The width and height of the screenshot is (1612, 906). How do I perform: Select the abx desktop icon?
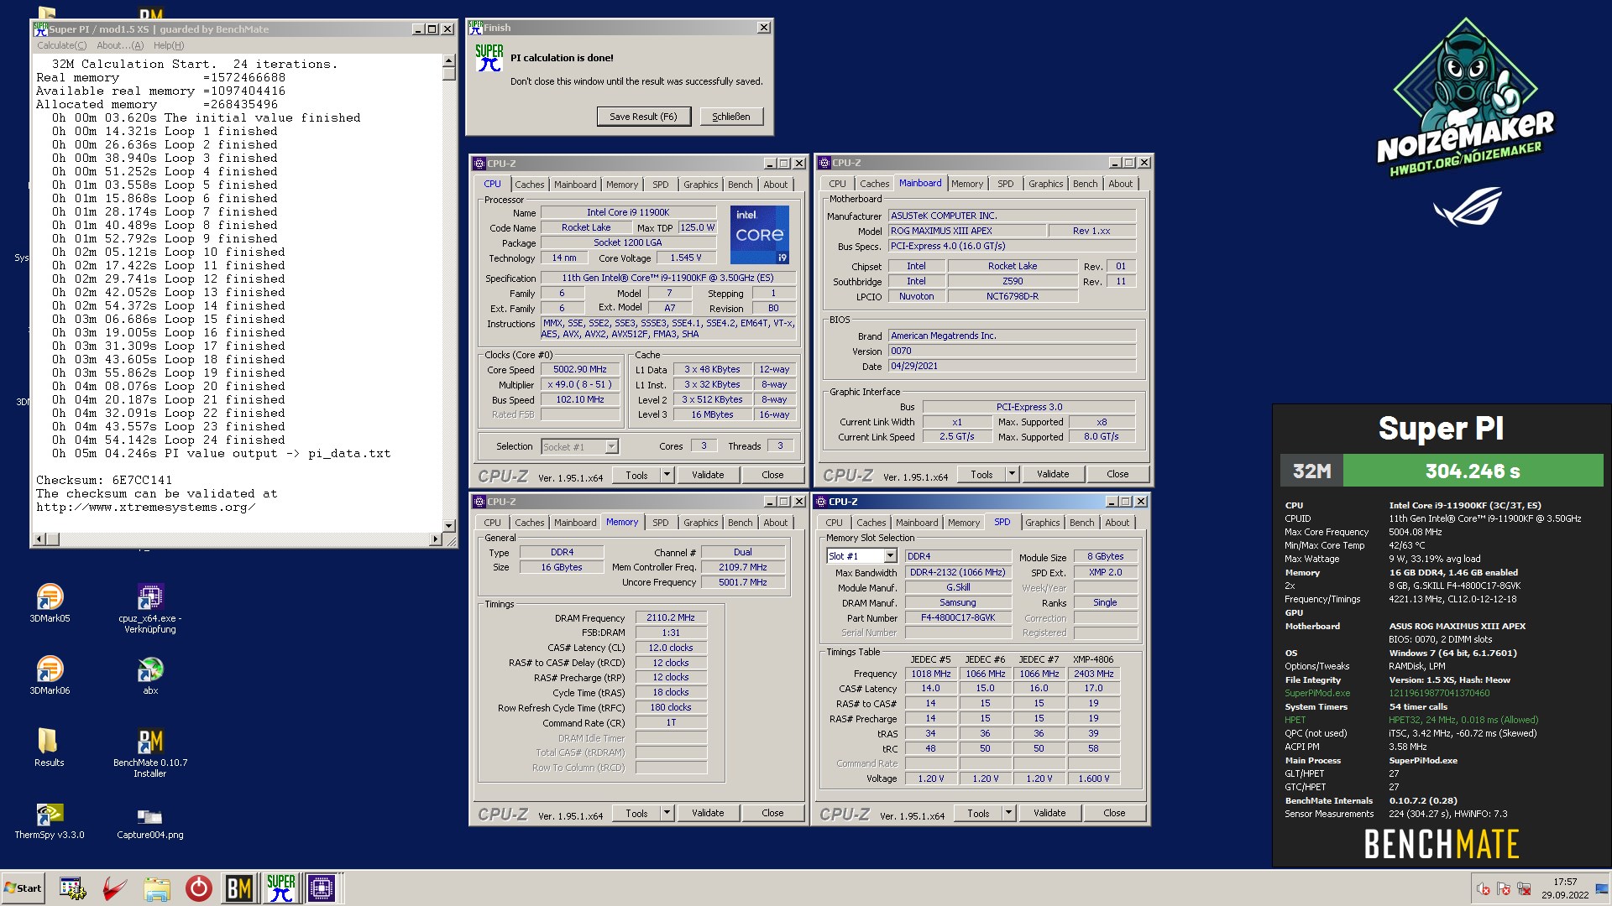click(150, 675)
